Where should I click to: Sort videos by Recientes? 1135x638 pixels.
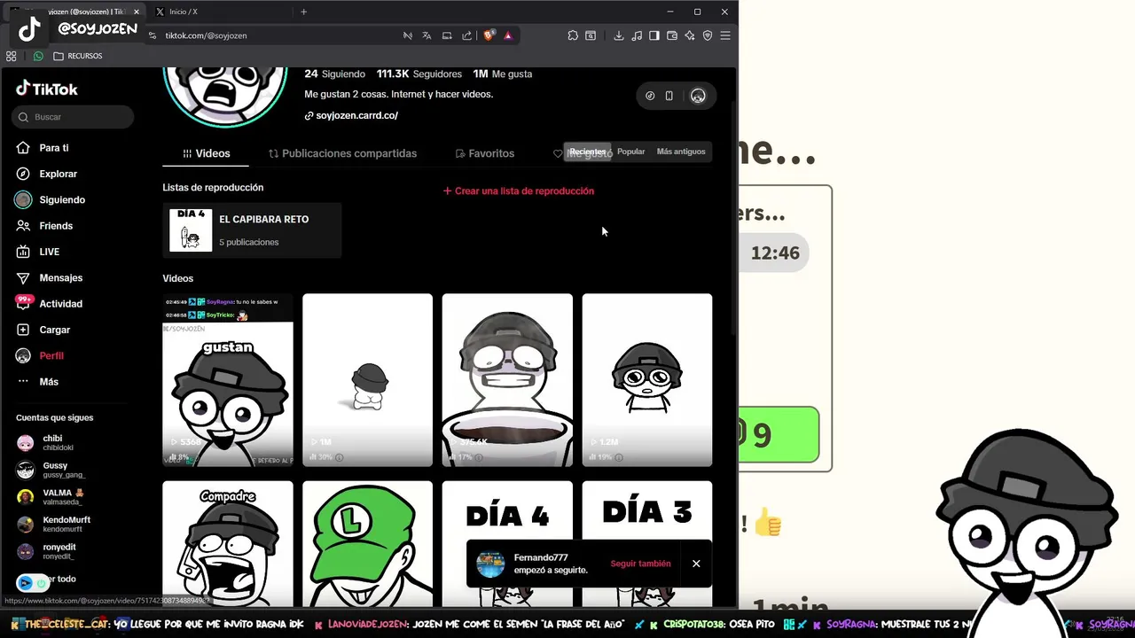click(x=587, y=152)
